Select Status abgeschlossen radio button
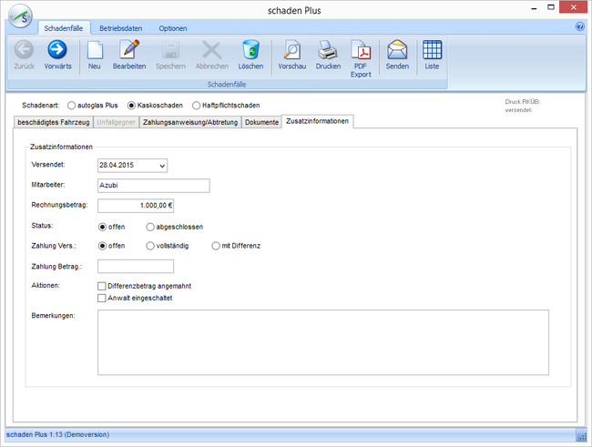Image resolution: width=592 pixels, height=447 pixels. coord(150,226)
